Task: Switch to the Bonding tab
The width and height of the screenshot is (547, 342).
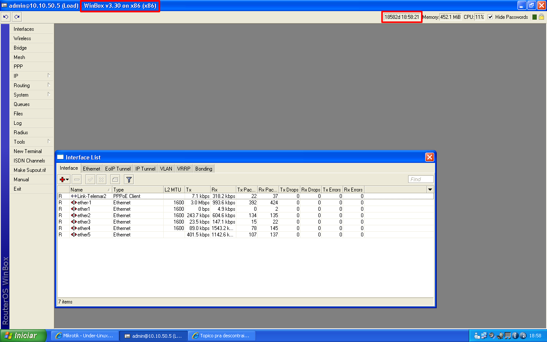Action: [x=204, y=169]
